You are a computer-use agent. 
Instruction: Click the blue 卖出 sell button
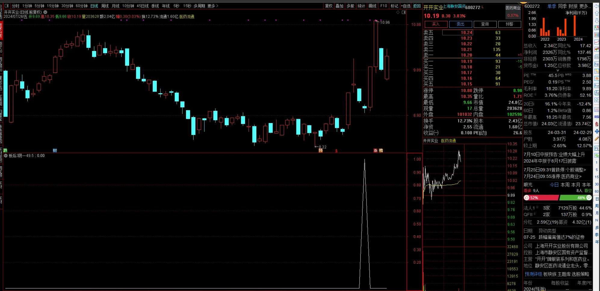point(460,24)
